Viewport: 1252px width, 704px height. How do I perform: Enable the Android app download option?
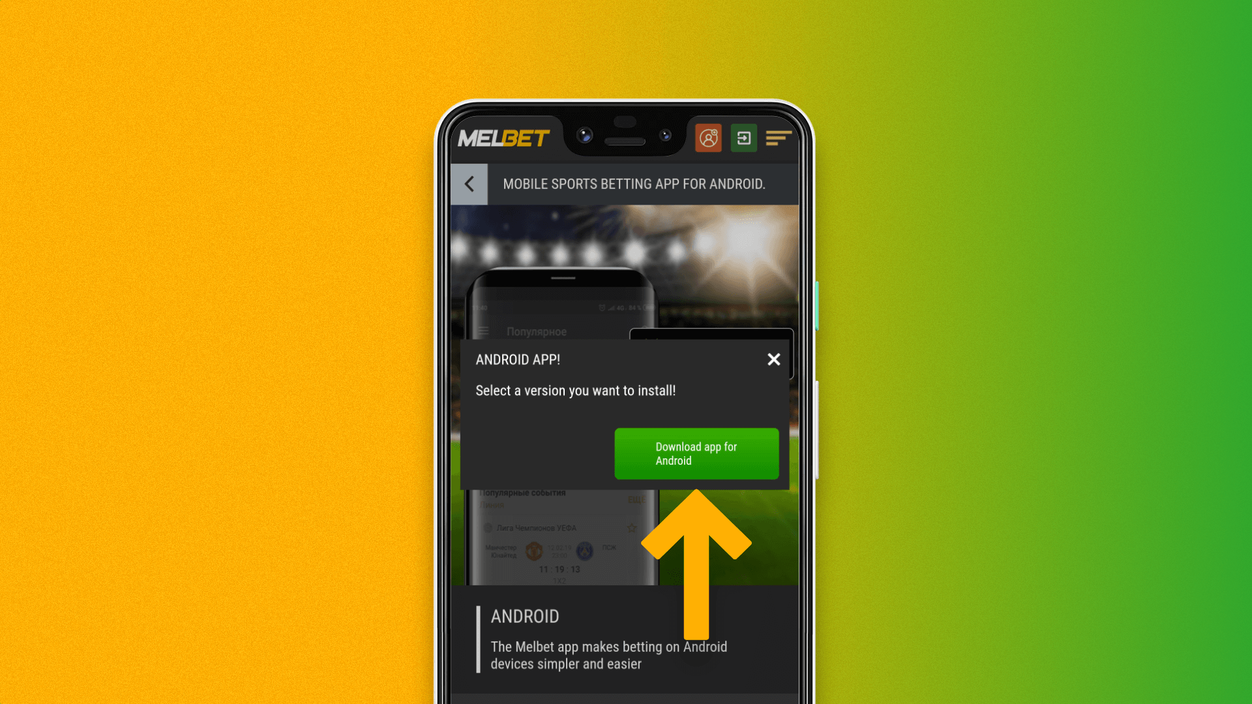696,454
